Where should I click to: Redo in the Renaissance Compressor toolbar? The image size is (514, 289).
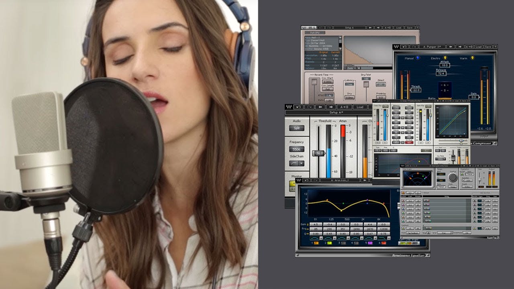click(x=414, y=47)
